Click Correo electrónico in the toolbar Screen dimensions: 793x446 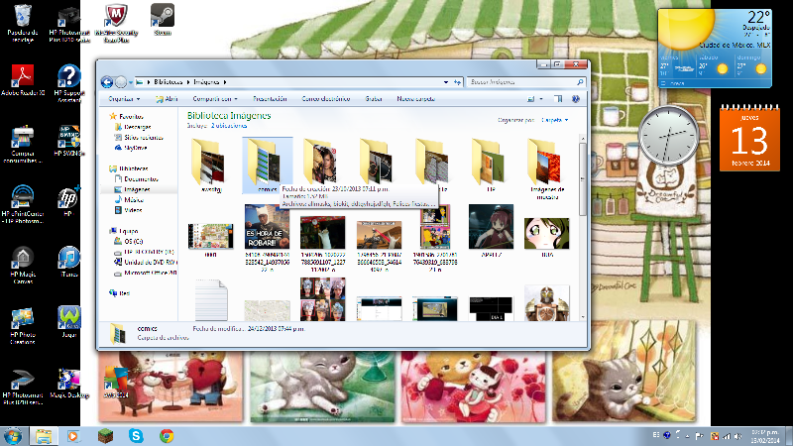326,99
